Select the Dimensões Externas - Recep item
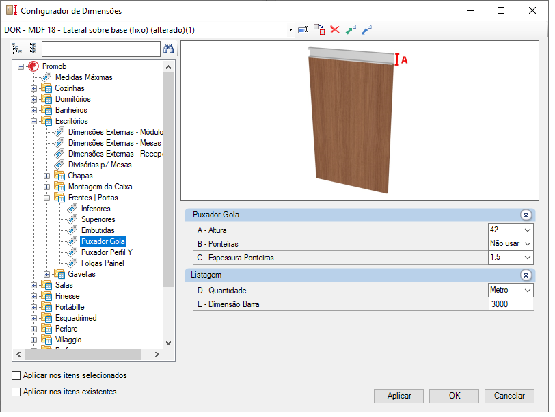The width and height of the screenshot is (555, 417). [116, 154]
